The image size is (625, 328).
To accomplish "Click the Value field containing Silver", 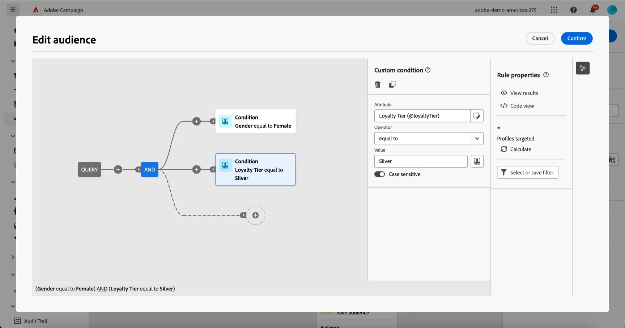I will click(x=421, y=161).
